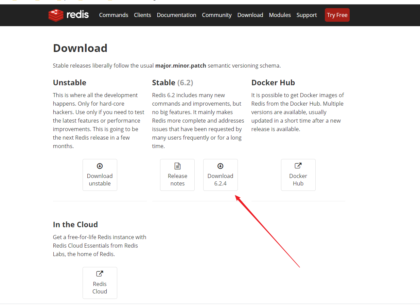The image size is (420, 305).
Task: Click the download arrow icon above 'unstable'
Action: pyautogui.click(x=100, y=166)
